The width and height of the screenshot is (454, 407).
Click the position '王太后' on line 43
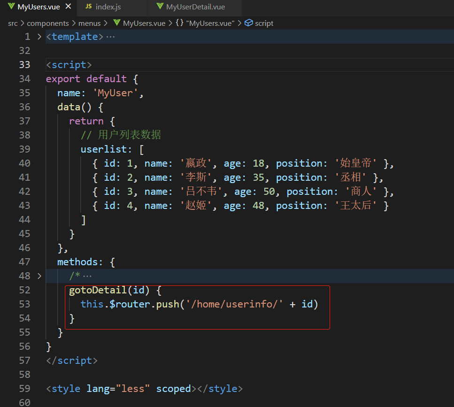click(356, 206)
